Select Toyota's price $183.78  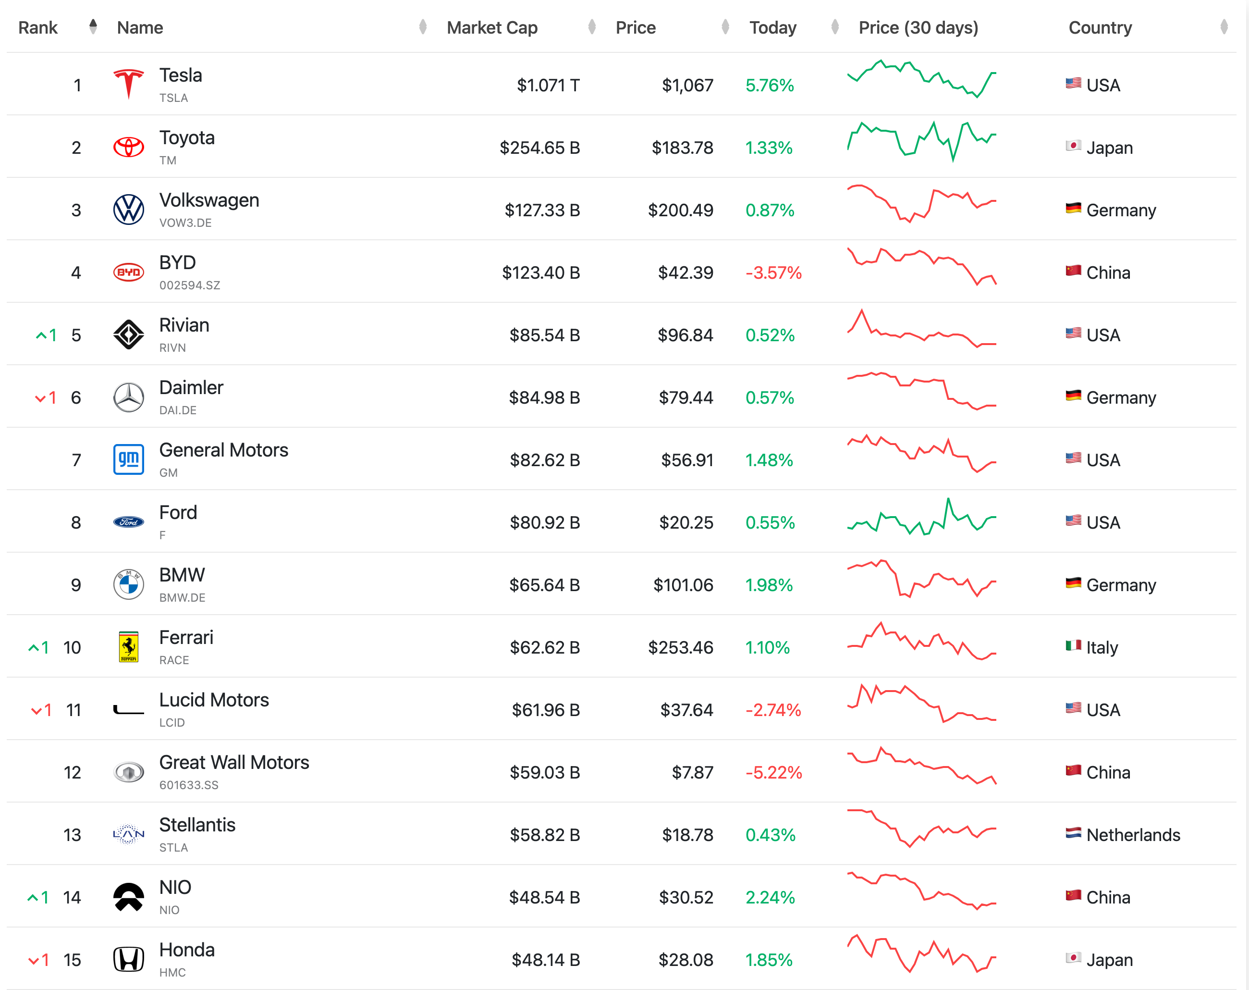click(683, 148)
